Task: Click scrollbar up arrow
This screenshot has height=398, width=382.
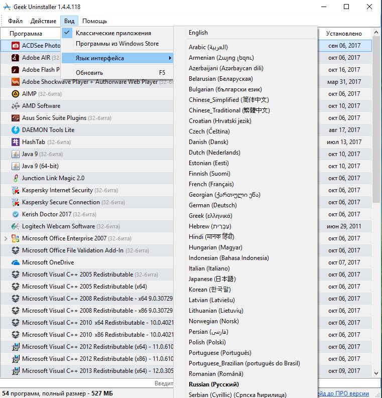Action: click(x=376, y=32)
